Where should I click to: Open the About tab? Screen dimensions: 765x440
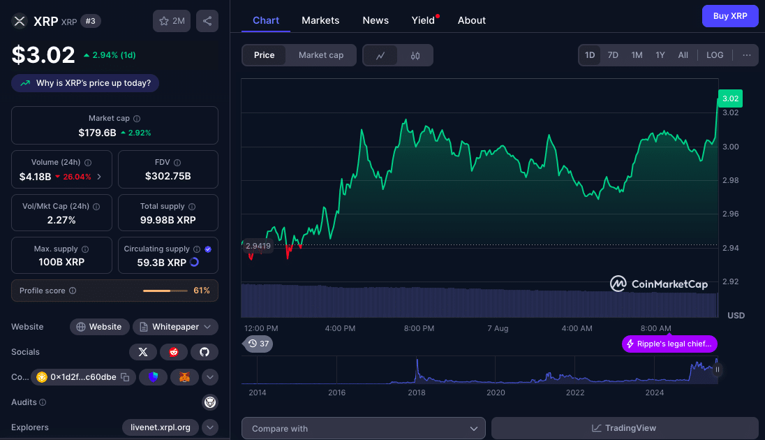pyautogui.click(x=472, y=20)
